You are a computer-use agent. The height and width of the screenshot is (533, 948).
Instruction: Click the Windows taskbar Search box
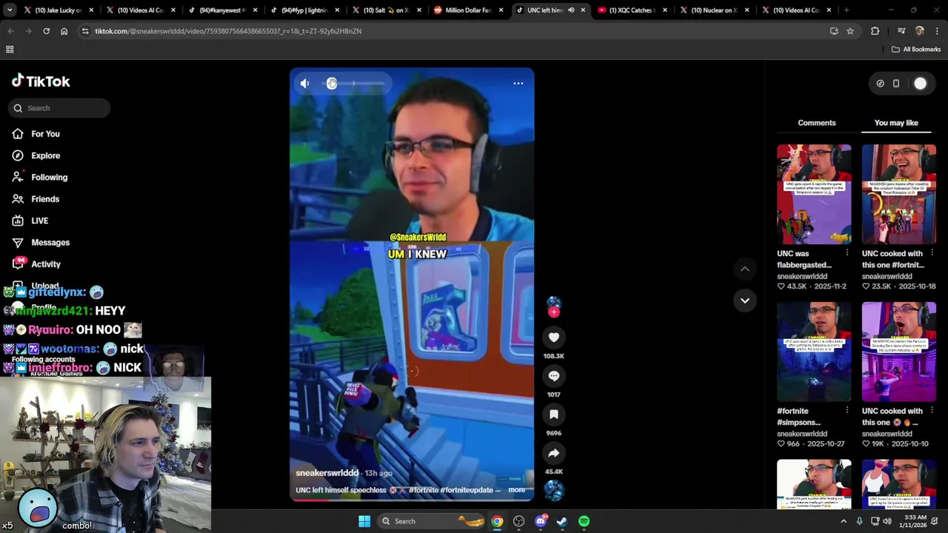(432, 521)
